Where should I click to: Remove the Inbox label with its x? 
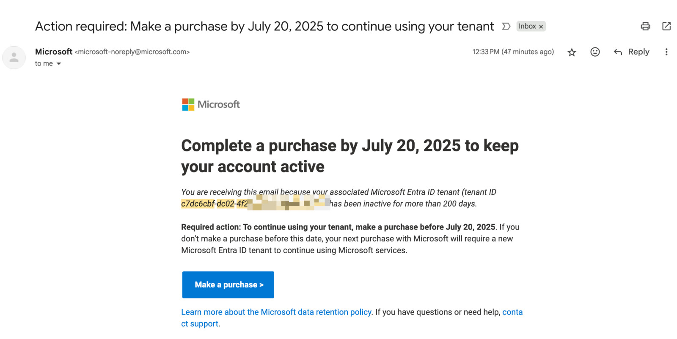coord(541,27)
